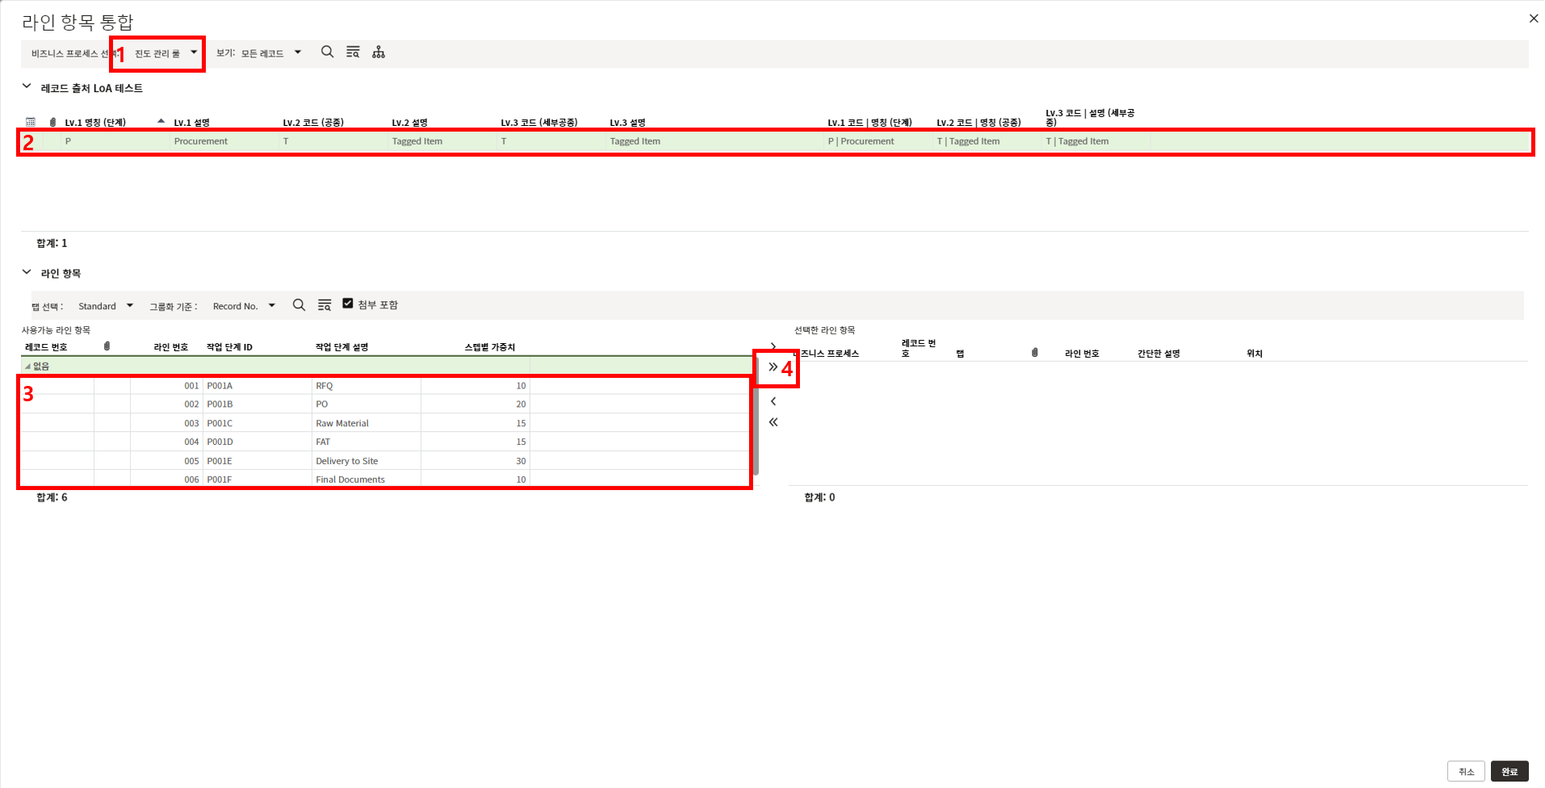Screen dimensions: 1545x788
Task: Open find-on-page icon in the top toolbar
Action: pyautogui.click(x=353, y=52)
